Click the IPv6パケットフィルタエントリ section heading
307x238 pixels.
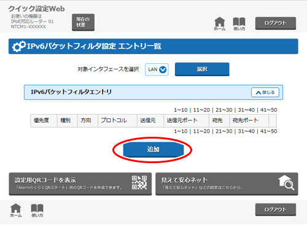coord(71,92)
